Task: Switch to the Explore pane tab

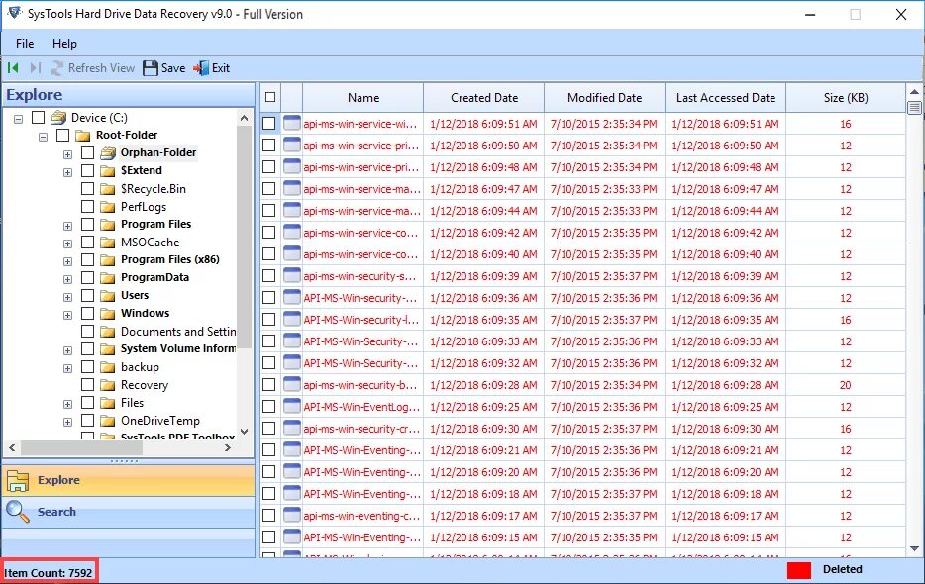Action: click(129, 480)
